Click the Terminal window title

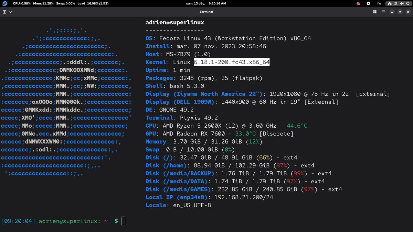coord(206,12)
